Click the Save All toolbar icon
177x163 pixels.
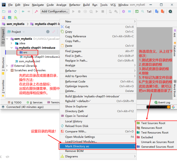[10, 11]
